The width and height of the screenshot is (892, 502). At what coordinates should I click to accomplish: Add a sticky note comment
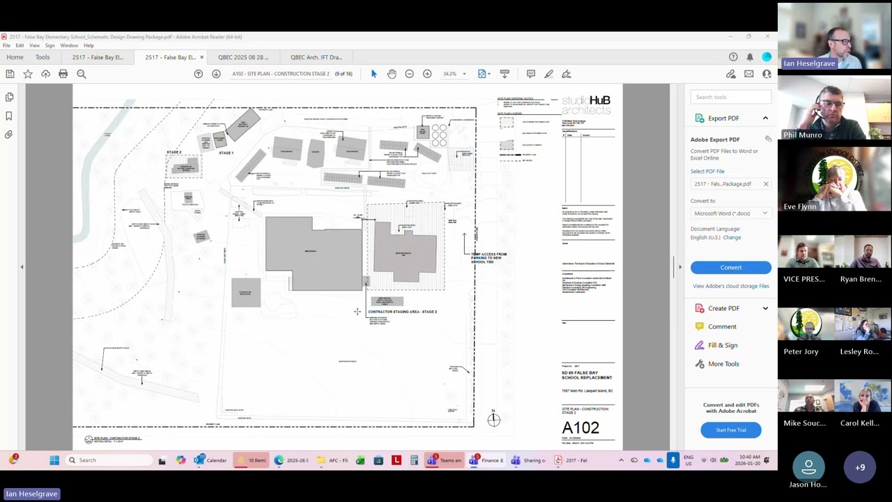(x=530, y=74)
